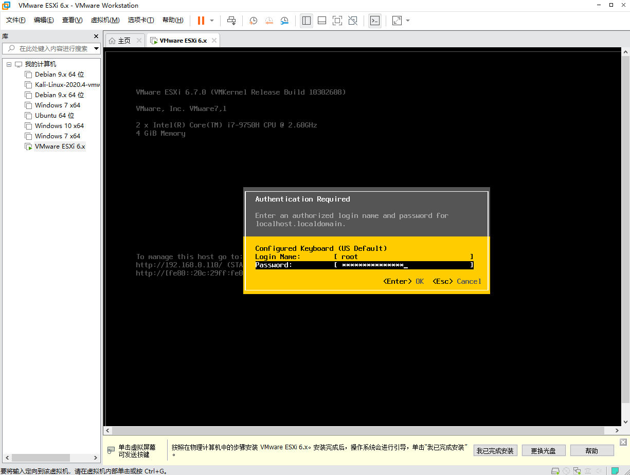Click the Login Name field in the console
This screenshot has width=630, height=475.
coord(404,257)
